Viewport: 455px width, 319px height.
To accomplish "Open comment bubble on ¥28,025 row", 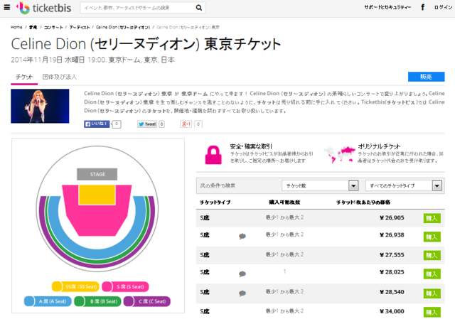I will tap(242, 274).
